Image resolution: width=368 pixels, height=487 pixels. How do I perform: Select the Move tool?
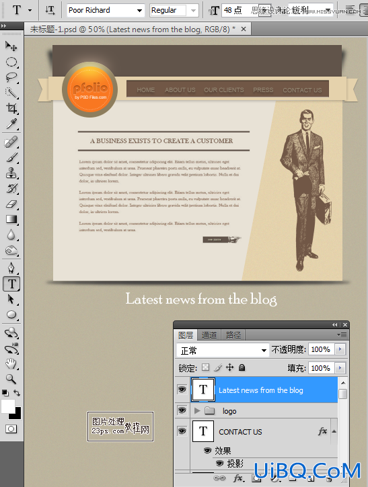[x=11, y=46]
